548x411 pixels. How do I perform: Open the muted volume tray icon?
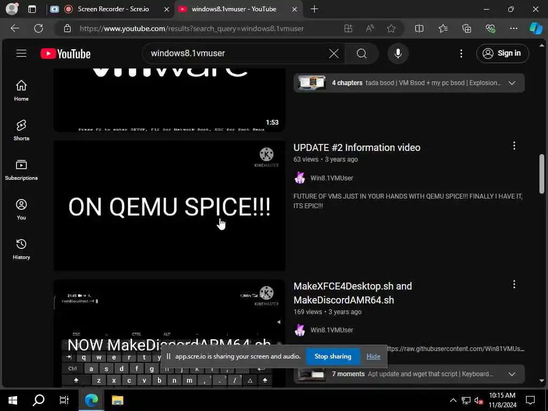pos(479,400)
